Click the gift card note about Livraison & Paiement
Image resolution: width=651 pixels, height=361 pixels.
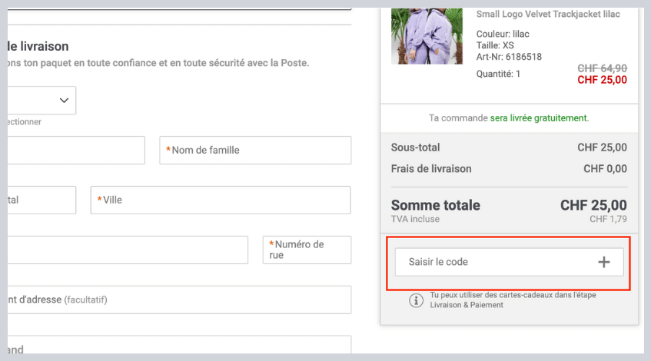[x=513, y=300]
